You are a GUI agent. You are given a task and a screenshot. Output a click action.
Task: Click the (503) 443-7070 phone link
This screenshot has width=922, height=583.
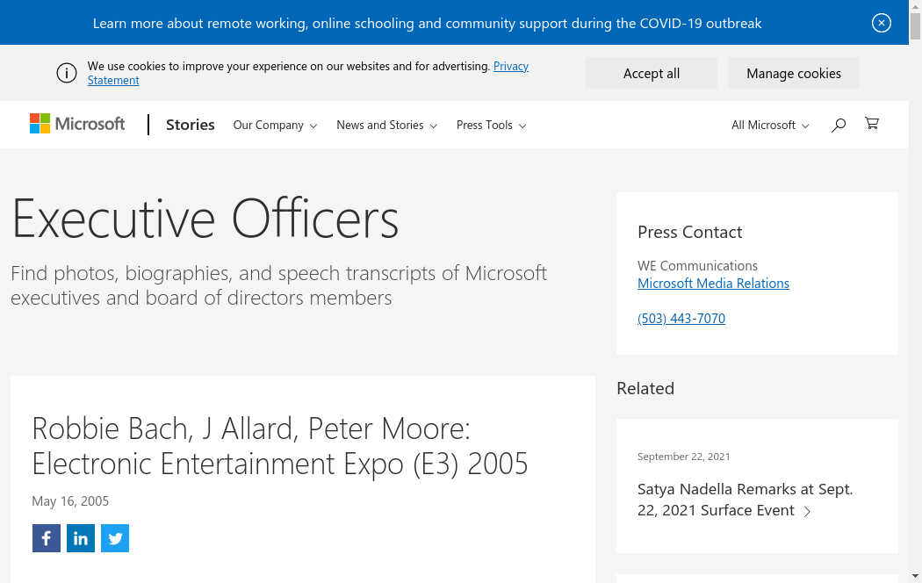[x=681, y=319]
